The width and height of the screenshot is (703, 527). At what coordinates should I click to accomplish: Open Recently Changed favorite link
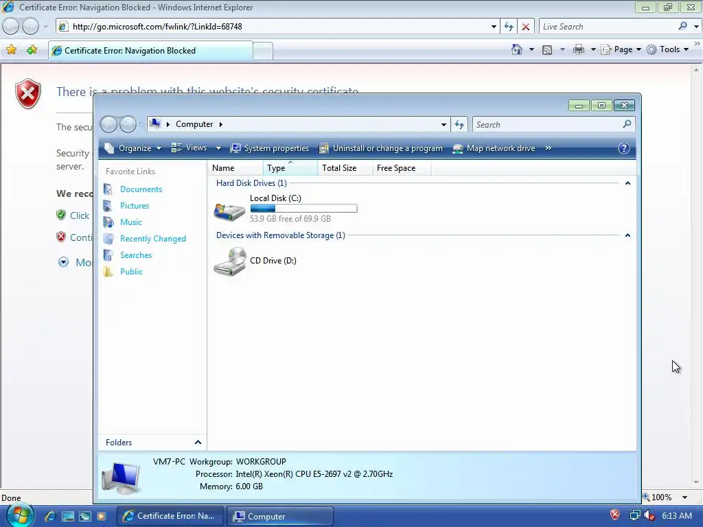[153, 239]
